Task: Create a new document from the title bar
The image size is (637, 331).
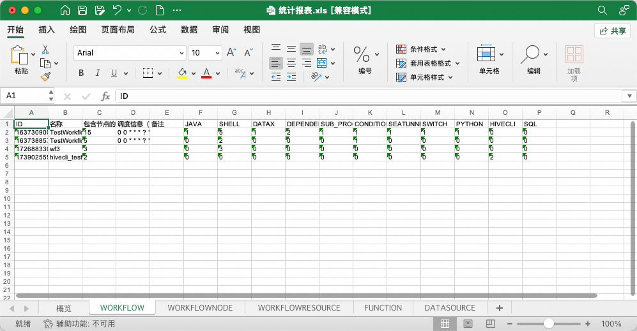Action: click(x=160, y=10)
